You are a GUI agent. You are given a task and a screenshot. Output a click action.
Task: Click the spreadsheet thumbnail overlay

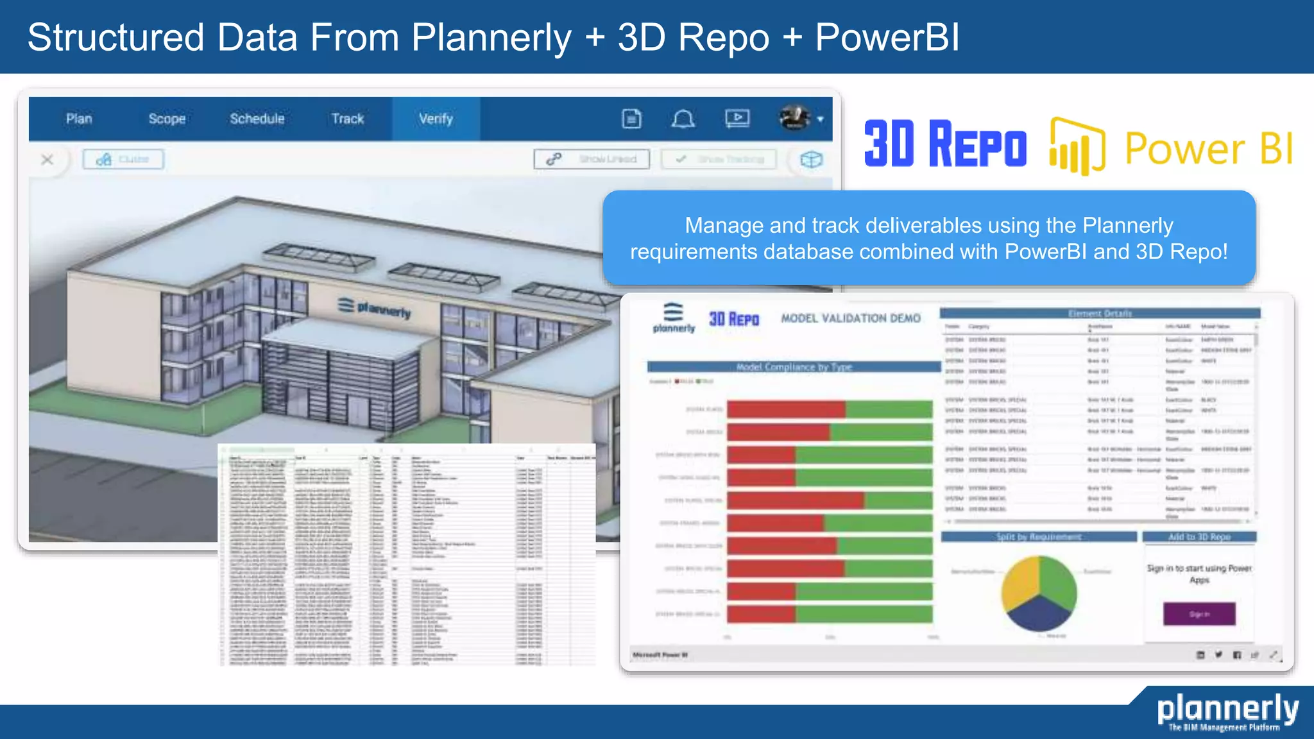point(406,555)
